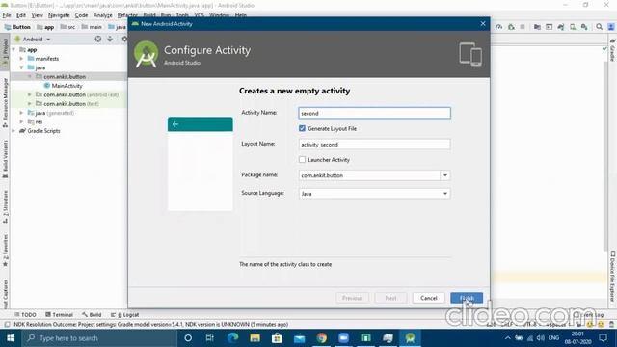
Task: Click the src breadcrumb in navigation bar
Action: click(67, 27)
